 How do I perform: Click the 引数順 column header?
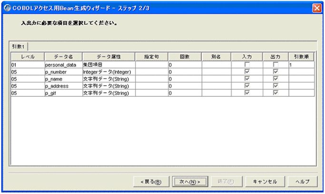[301, 57]
